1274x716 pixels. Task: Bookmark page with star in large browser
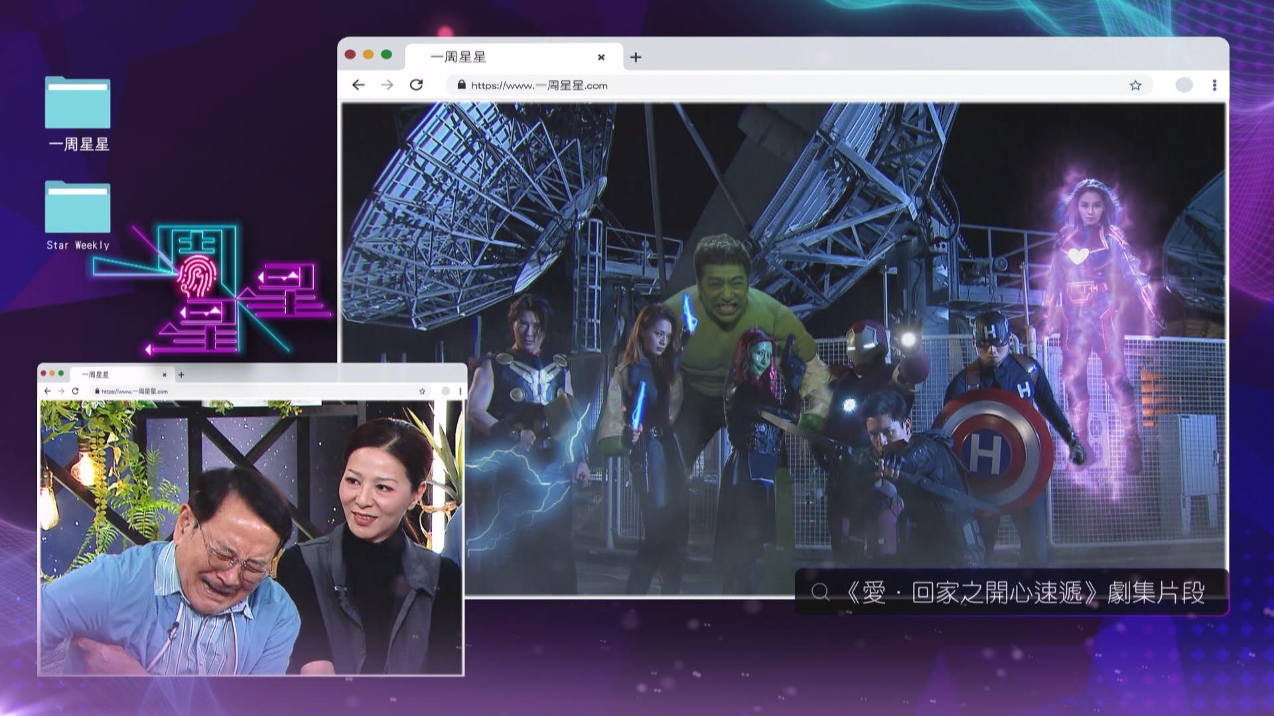pyautogui.click(x=1135, y=85)
